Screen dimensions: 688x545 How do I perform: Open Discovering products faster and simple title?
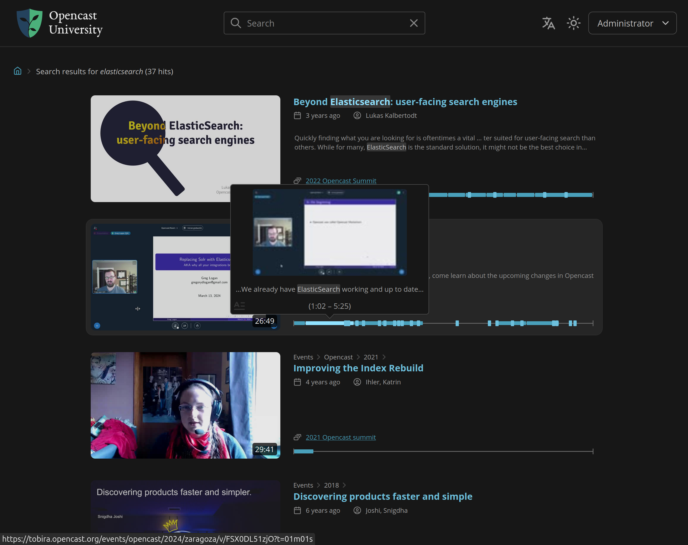tap(383, 497)
